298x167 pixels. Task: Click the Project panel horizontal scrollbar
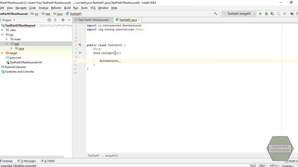[32, 157]
